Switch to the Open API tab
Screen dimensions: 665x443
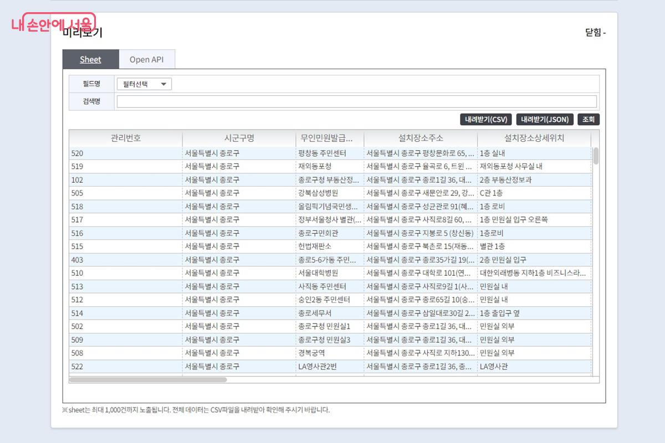147,60
